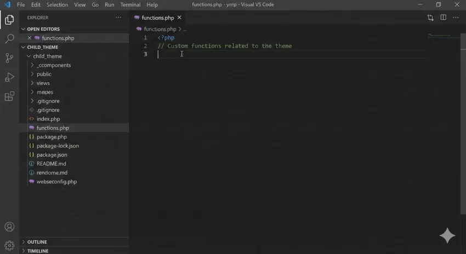The width and height of the screenshot is (466, 254).
Task: Open the Explorer view in activity bar
Action: [9, 20]
